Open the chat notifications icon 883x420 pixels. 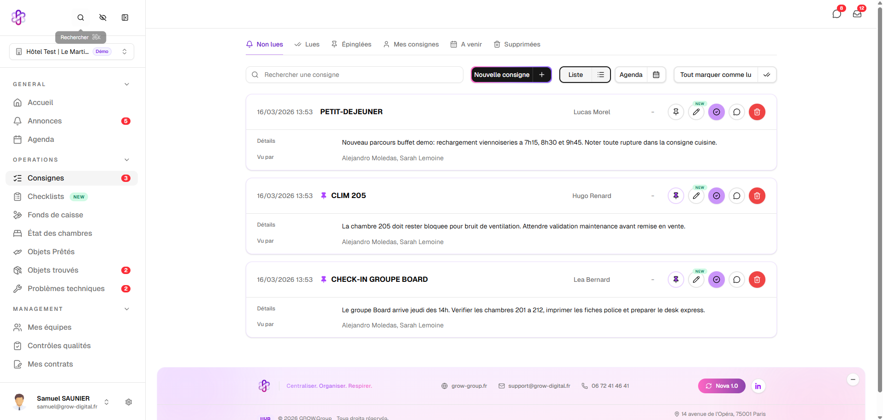pos(836,14)
